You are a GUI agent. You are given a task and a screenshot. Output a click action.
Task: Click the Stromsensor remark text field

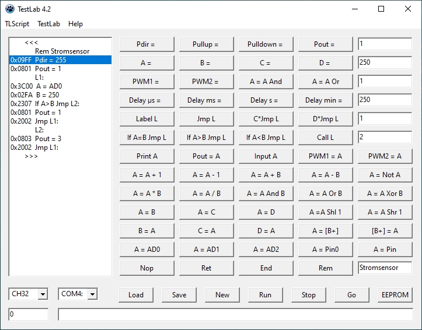click(385, 268)
